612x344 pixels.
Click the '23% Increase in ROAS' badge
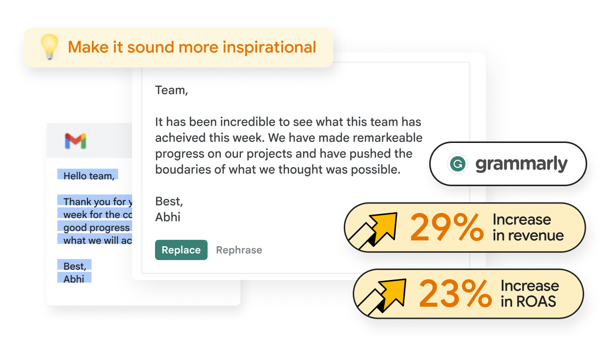click(x=467, y=294)
